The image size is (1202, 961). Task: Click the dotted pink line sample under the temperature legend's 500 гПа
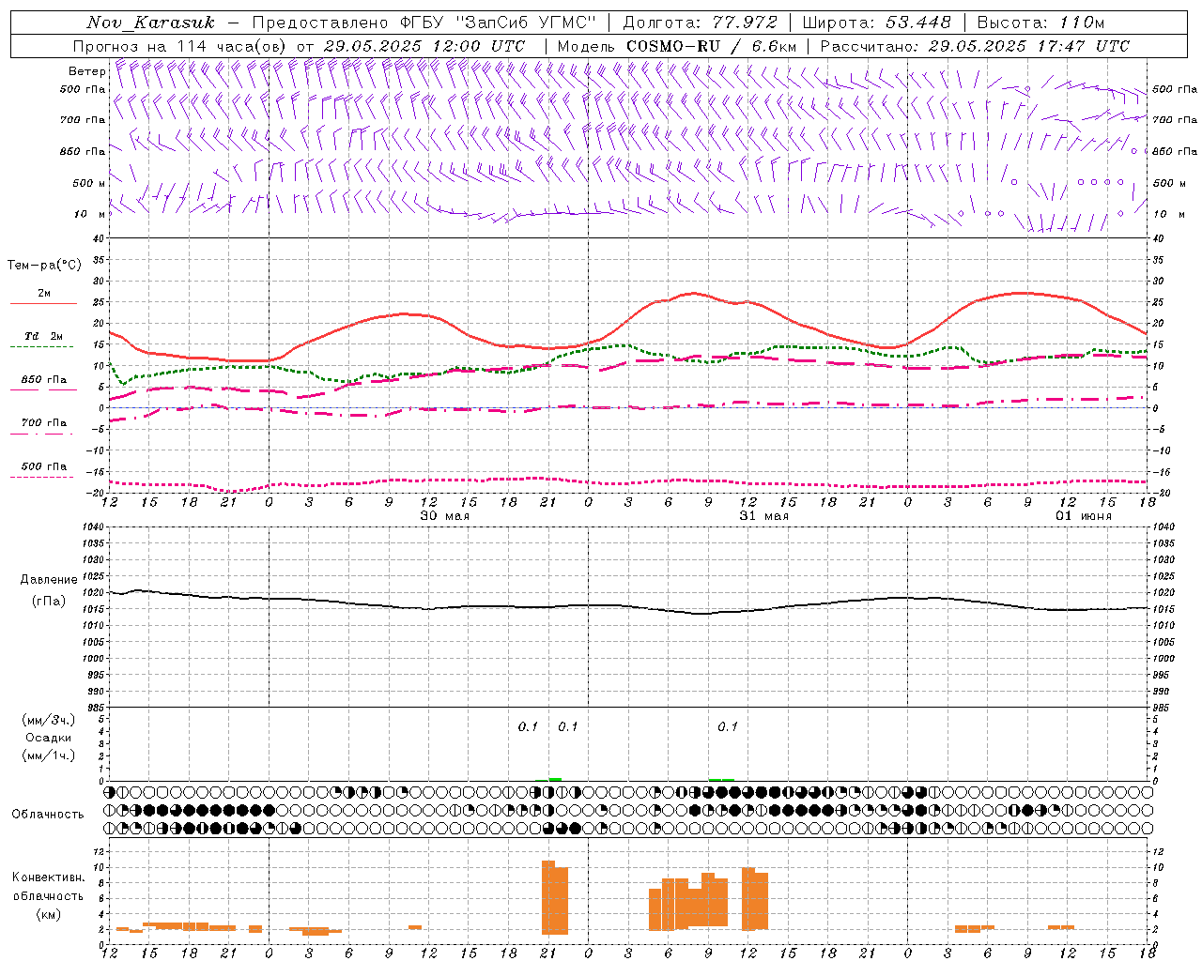pyautogui.click(x=42, y=477)
